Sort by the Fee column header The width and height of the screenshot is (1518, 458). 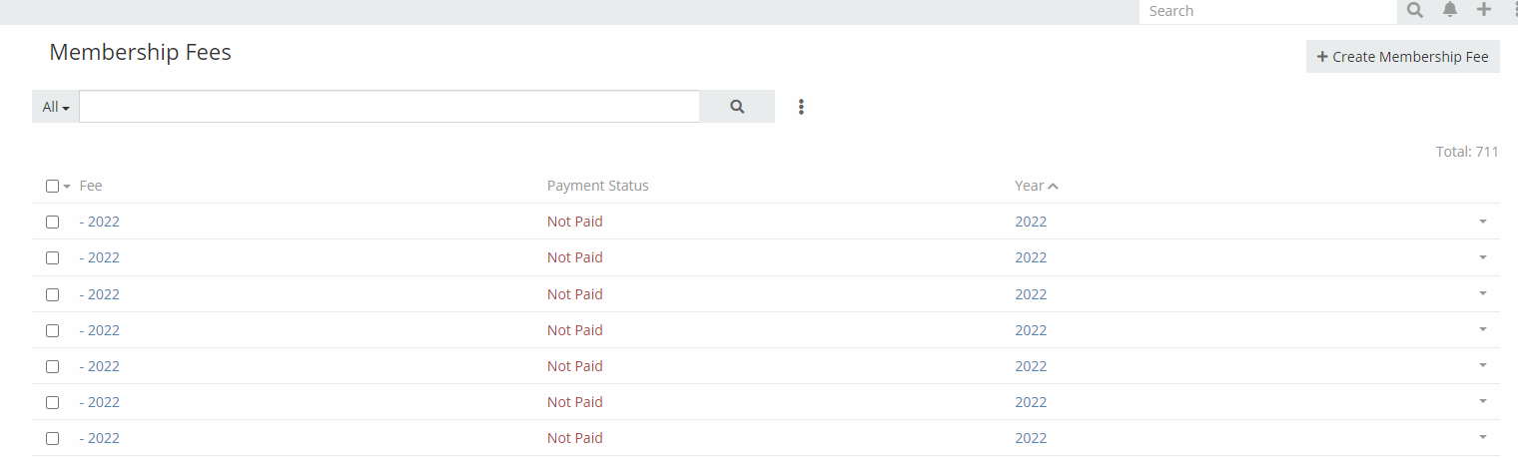tap(91, 186)
